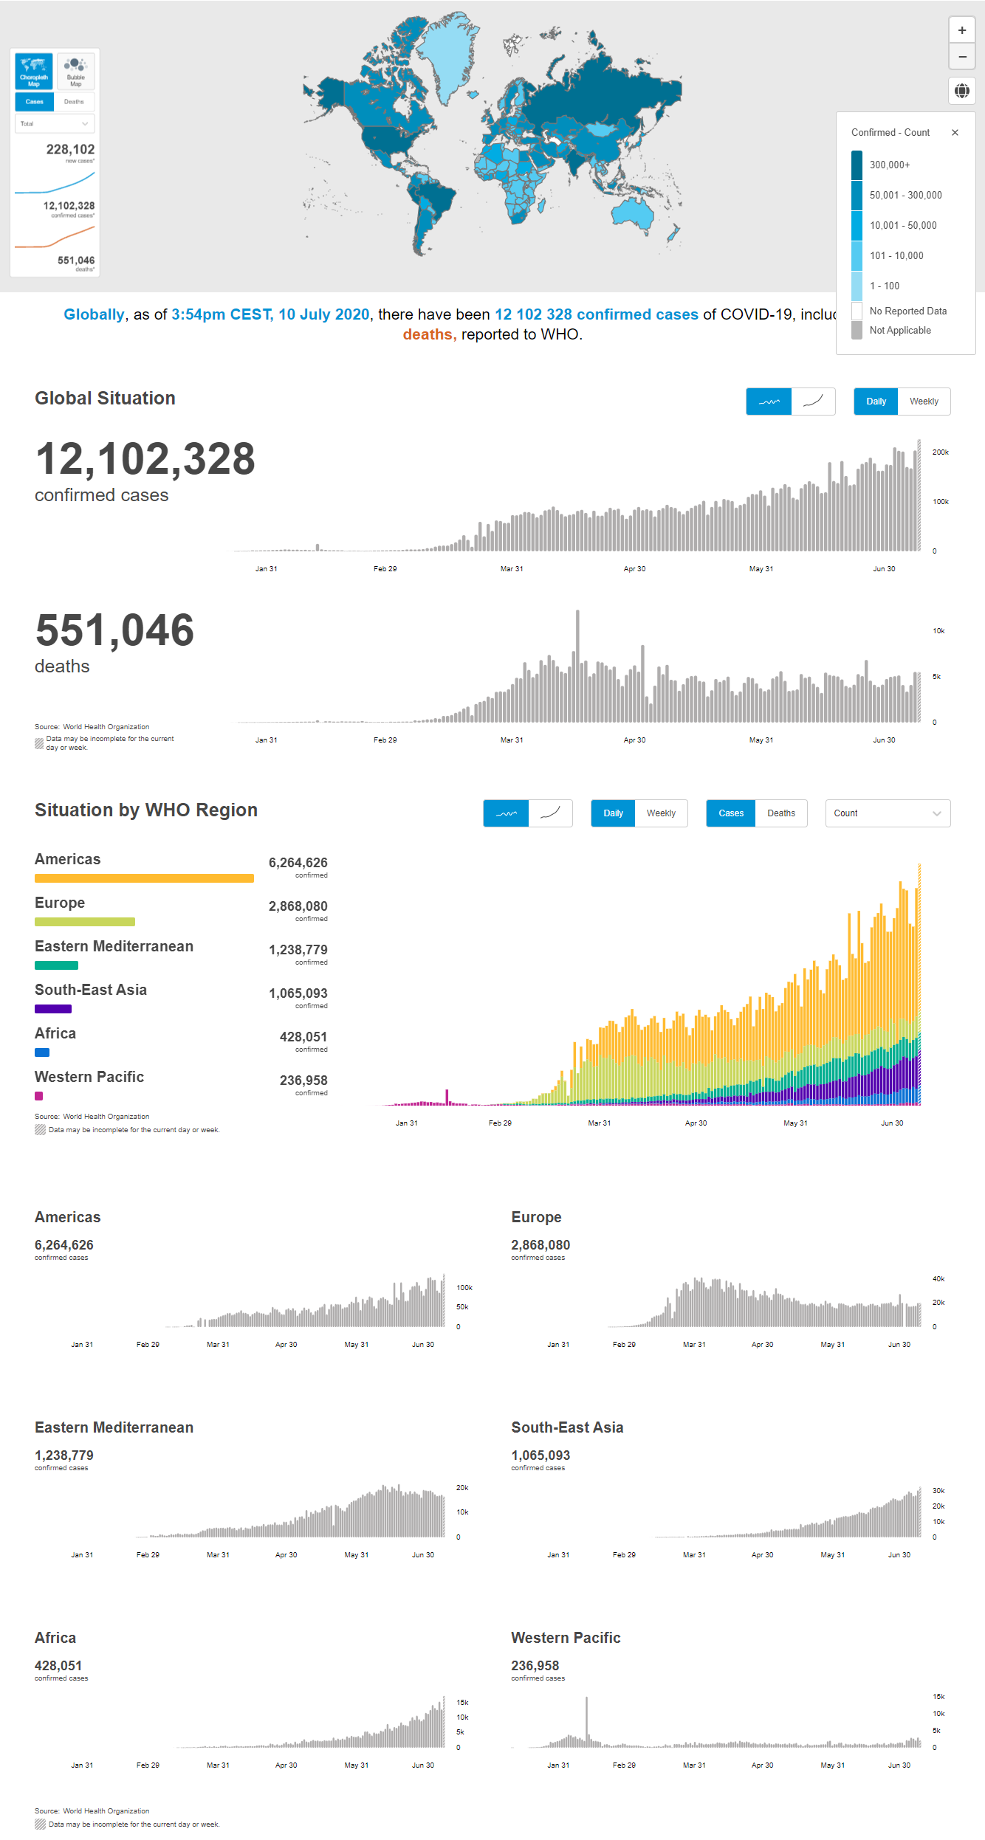The width and height of the screenshot is (985, 1840).
Task: Zoom out of the world map
Action: pyautogui.click(x=961, y=57)
